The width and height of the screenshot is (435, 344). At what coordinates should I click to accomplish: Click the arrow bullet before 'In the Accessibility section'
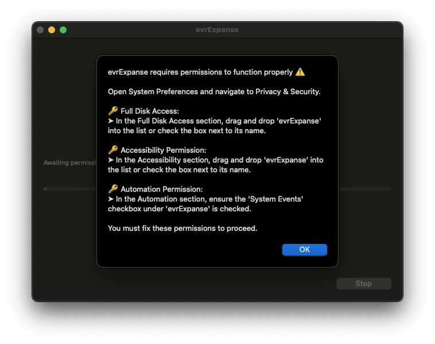coord(111,160)
